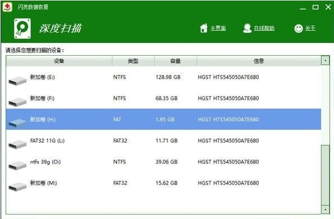
Task: Click the scrollbar down arrow
Action: pos(325,210)
